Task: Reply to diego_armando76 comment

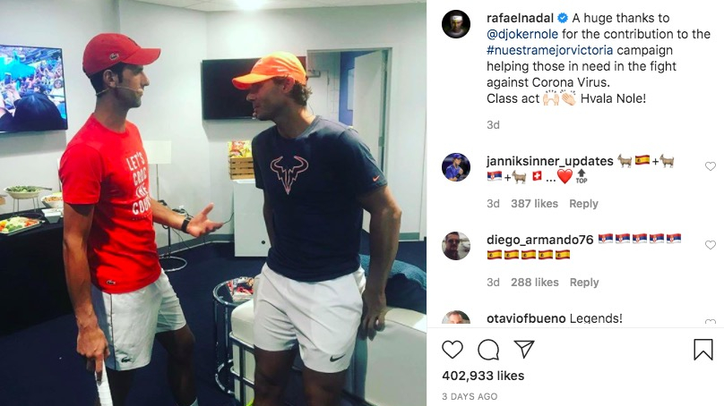Action: (x=584, y=282)
